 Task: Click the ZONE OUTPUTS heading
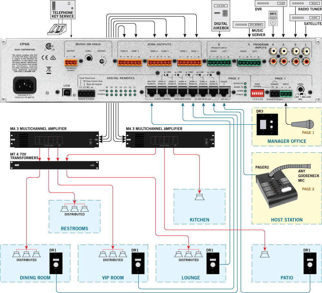pyautogui.click(x=159, y=44)
